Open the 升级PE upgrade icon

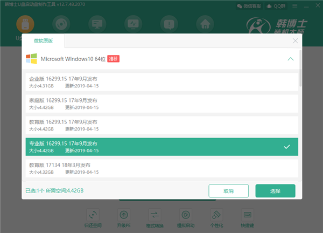pyautogui.click(x=124, y=214)
